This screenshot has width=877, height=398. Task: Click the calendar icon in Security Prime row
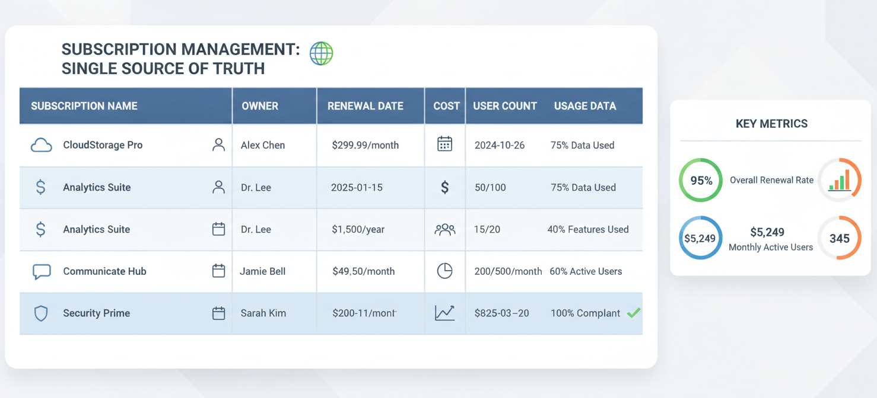[218, 313]
